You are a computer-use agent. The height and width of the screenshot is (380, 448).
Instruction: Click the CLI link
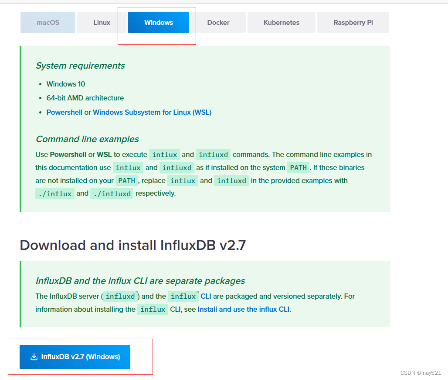[x=206, y=297]
